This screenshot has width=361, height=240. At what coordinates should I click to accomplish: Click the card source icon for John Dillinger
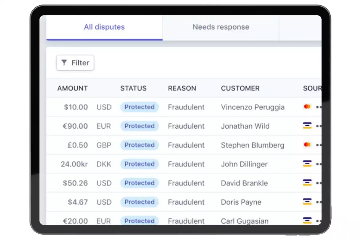tap(307, 164)
